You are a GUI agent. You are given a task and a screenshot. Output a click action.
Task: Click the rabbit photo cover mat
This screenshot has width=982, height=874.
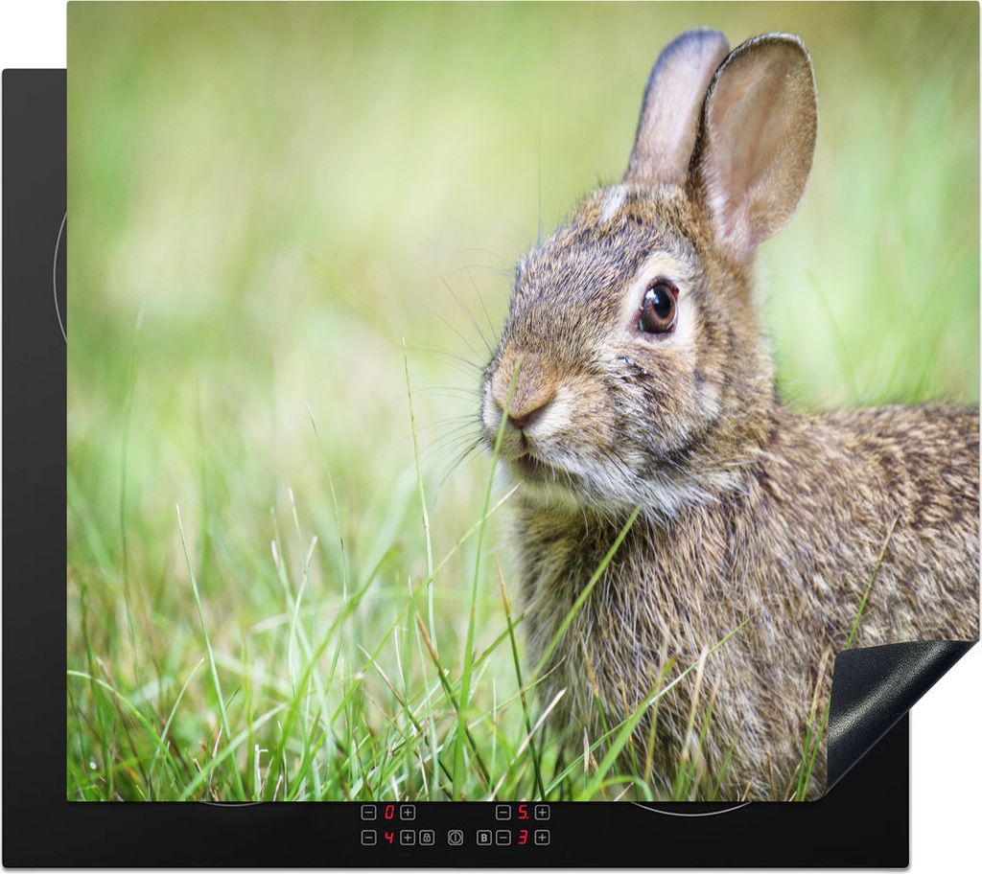288,383
